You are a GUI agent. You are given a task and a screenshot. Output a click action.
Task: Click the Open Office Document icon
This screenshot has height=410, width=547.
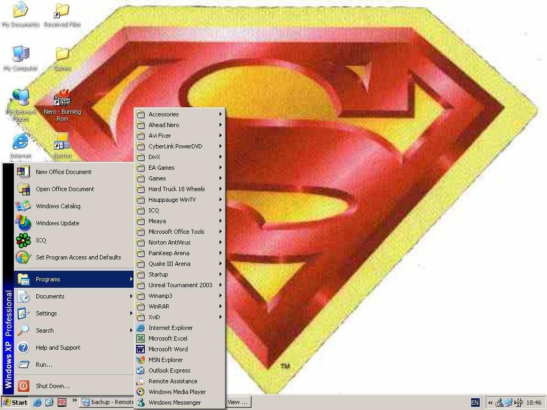(24, 189)
